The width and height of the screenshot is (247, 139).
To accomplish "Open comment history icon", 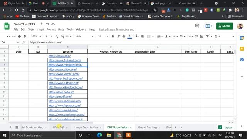I will (x=197, y=26).
